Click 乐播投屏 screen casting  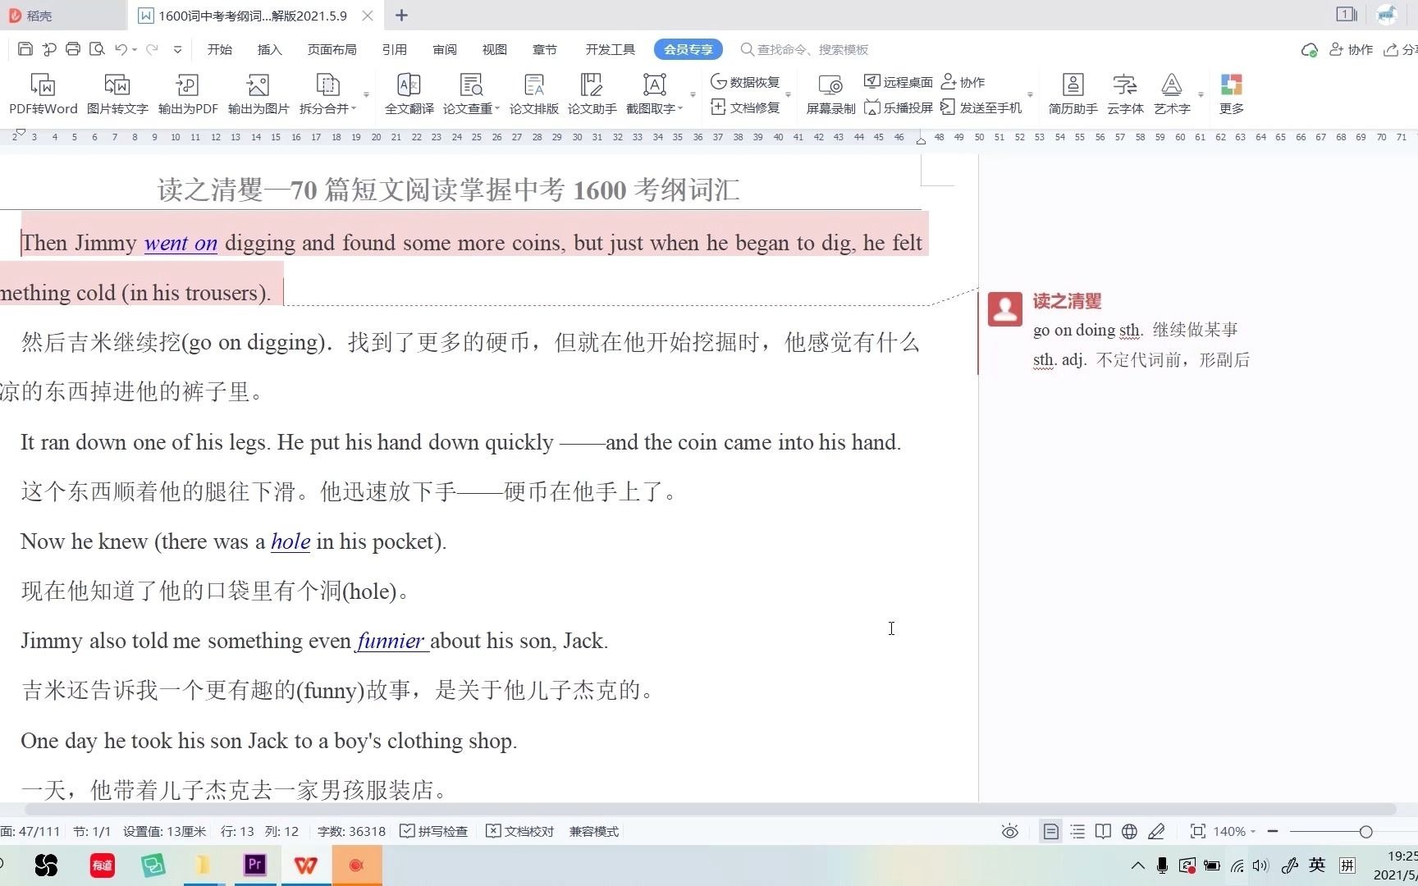pyautogui.click(x=899, y=107)
